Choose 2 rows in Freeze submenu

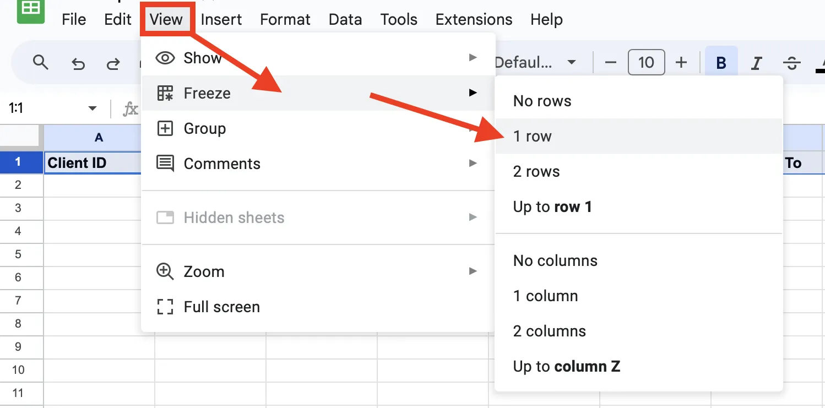pyautogui.click(x=639, y=171)
